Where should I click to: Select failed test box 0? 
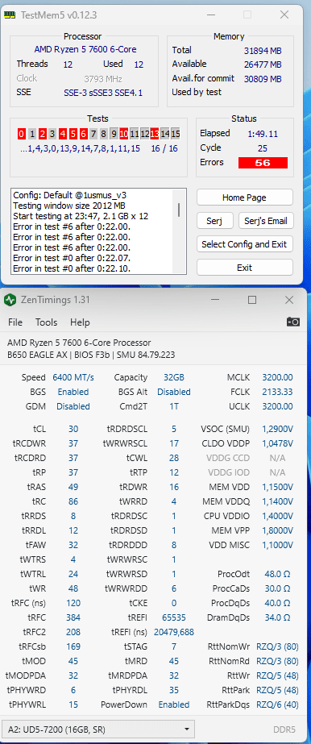click(x=21, y=134)
